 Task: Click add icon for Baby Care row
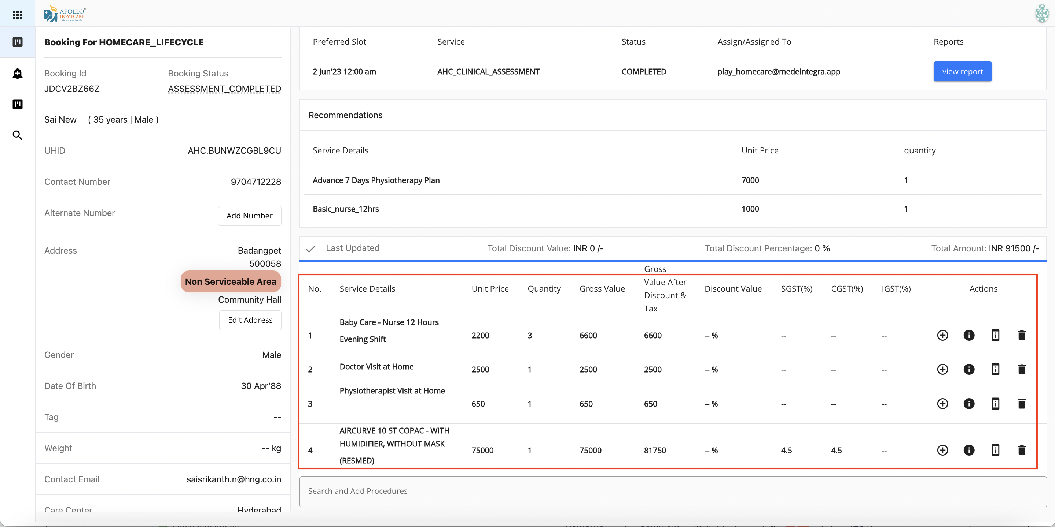coord(942,335)
